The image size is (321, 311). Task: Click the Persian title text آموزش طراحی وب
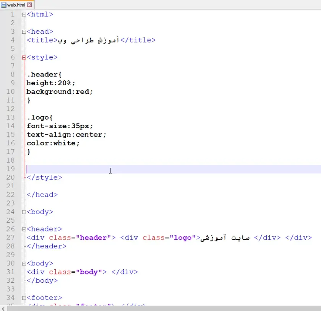click(x=88, y=40)
